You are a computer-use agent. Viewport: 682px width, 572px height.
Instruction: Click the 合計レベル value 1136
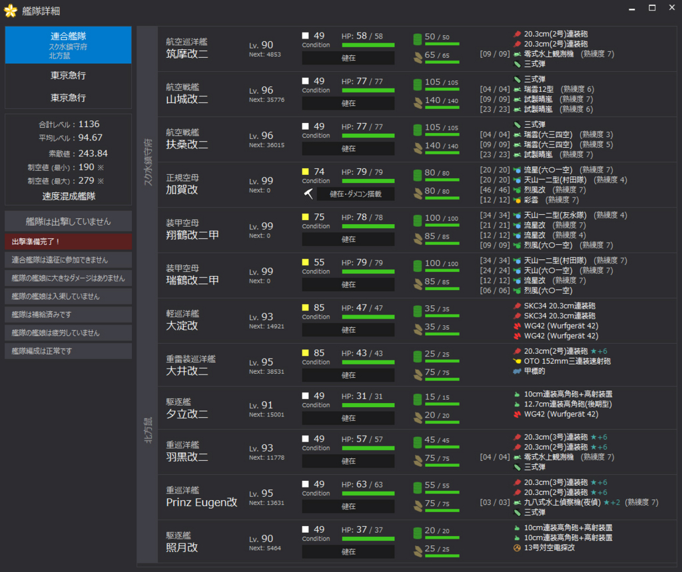coord(89,124)
